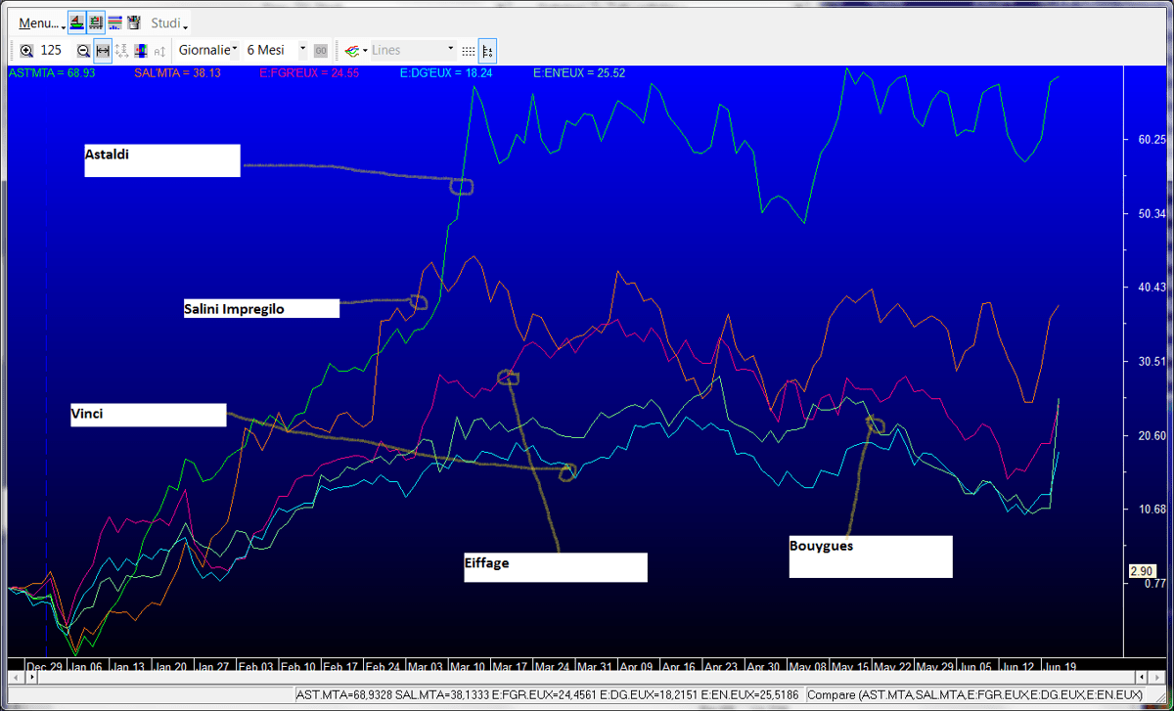
Task: Click the vertical scale arrows icon
Action: click(121, 50)
